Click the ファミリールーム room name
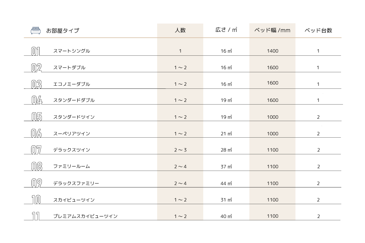365x243 pixels. coord(72,166)
